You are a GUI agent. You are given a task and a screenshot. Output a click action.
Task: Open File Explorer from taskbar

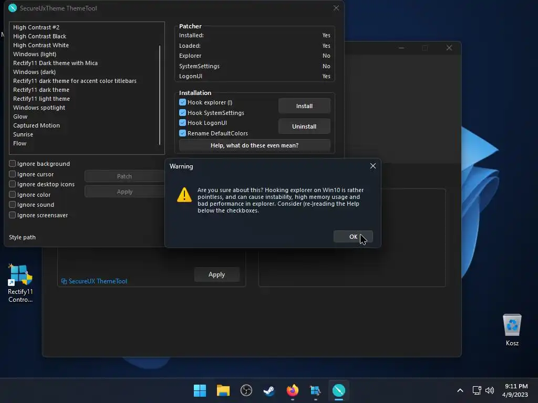[x=223, y=390]
